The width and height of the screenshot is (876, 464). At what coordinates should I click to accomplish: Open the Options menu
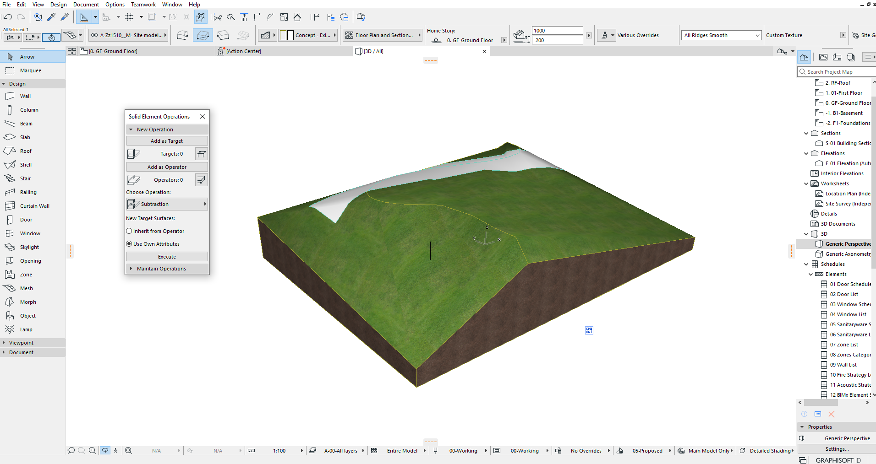coord(115,5)
